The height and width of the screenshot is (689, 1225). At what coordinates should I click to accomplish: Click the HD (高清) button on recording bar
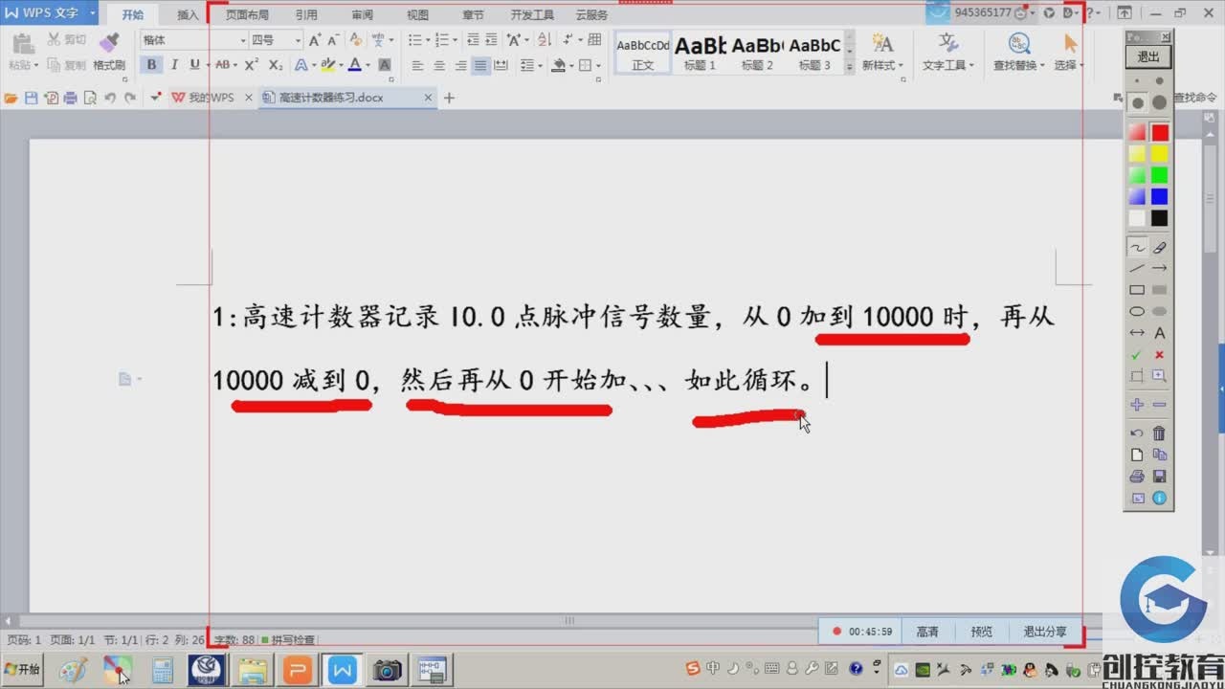[927, 632]
